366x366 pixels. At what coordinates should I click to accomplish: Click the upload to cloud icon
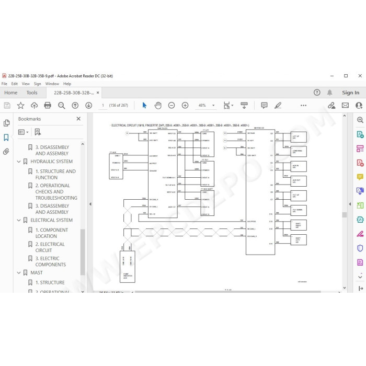[34, 106]
